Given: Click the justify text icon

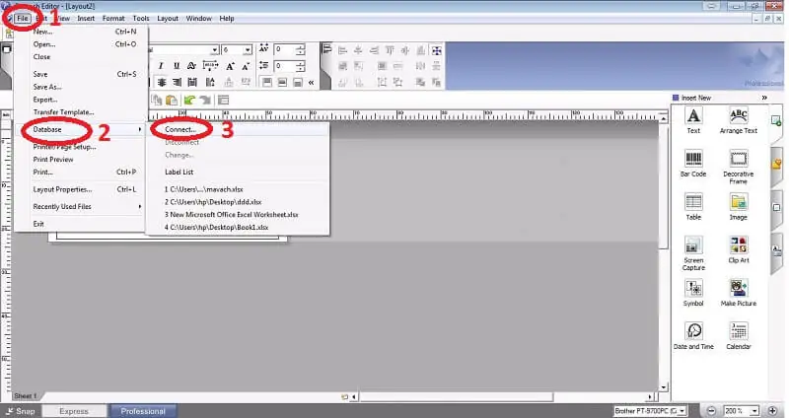Looking at the screenshot, I should tap(192, 82).
